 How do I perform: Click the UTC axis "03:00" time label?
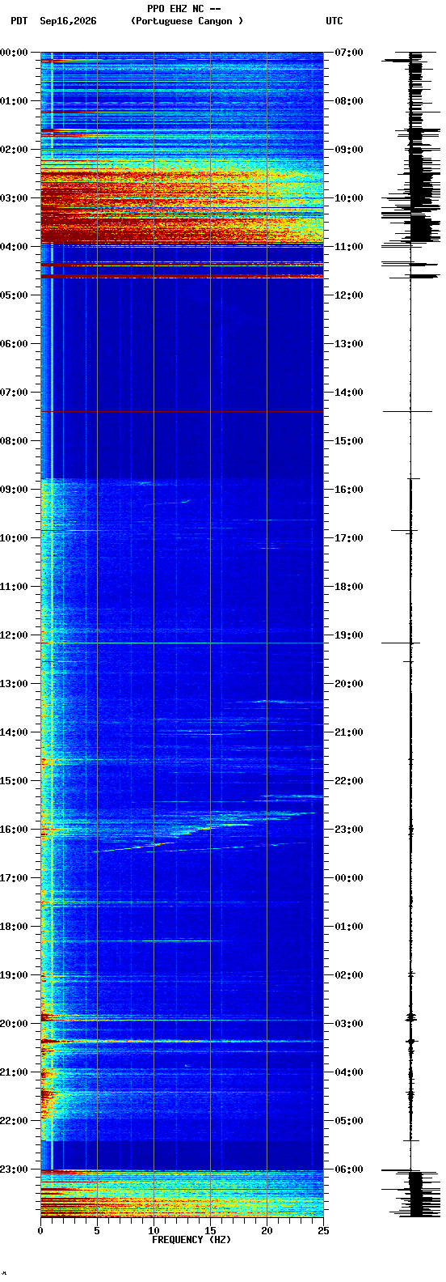348,1024
